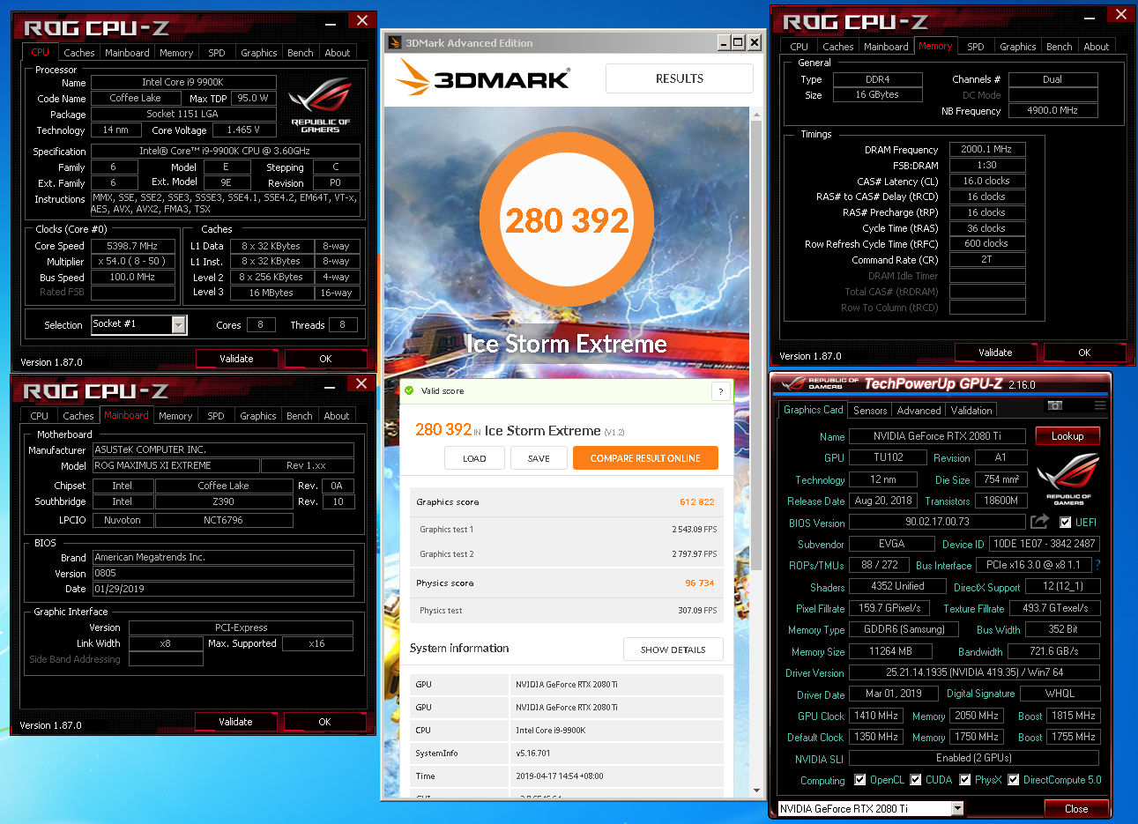This screenshot has width=1138, height=824.
Task: Open the Validation tab in GPU-Z
Action: [971, 411]
